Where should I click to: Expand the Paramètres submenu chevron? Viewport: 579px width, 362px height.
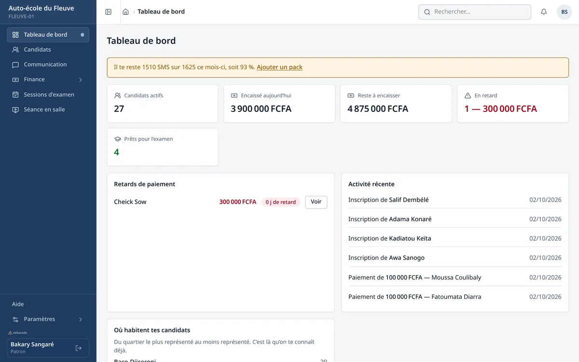[x=81, y=320]
